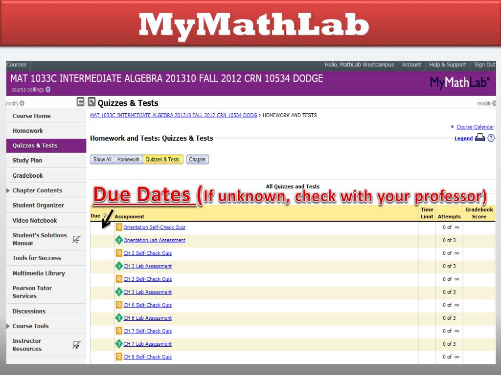Open CH 6 Self-Check Quiz link

coord(148,305)
